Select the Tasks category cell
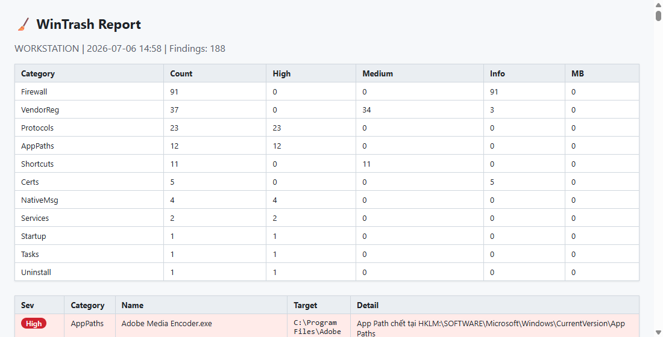 (x=89, y=254)
